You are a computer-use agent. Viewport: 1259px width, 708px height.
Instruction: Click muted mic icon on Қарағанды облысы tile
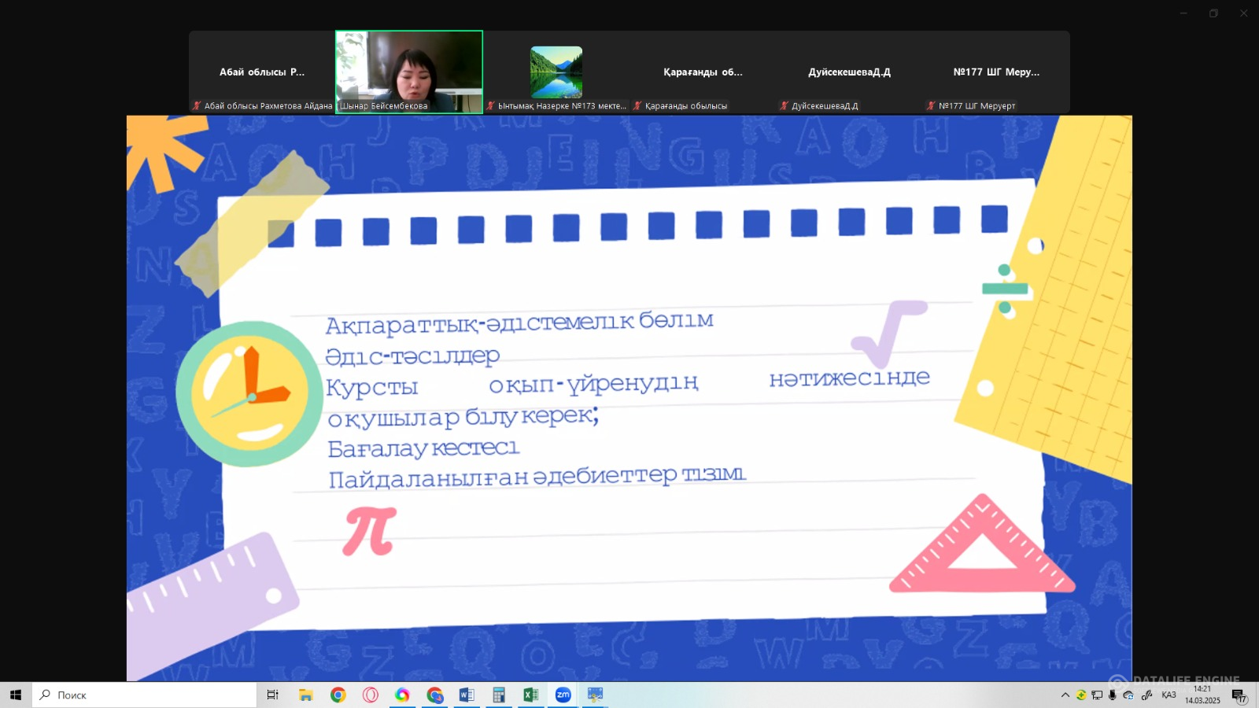638,105
